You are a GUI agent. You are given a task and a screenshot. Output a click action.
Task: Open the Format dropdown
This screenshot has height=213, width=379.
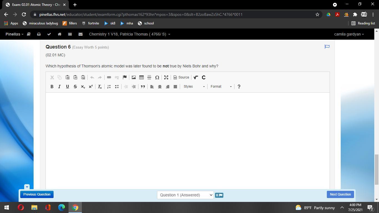tap(221, 87)
